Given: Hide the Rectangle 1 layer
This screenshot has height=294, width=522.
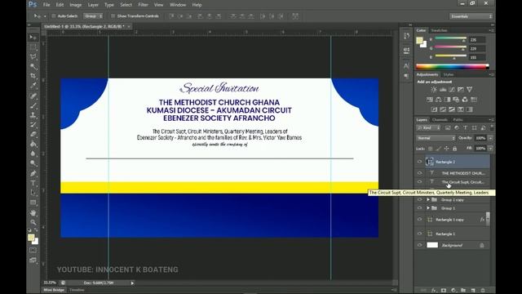Looking at the screenshot, I should coord(419,234).
